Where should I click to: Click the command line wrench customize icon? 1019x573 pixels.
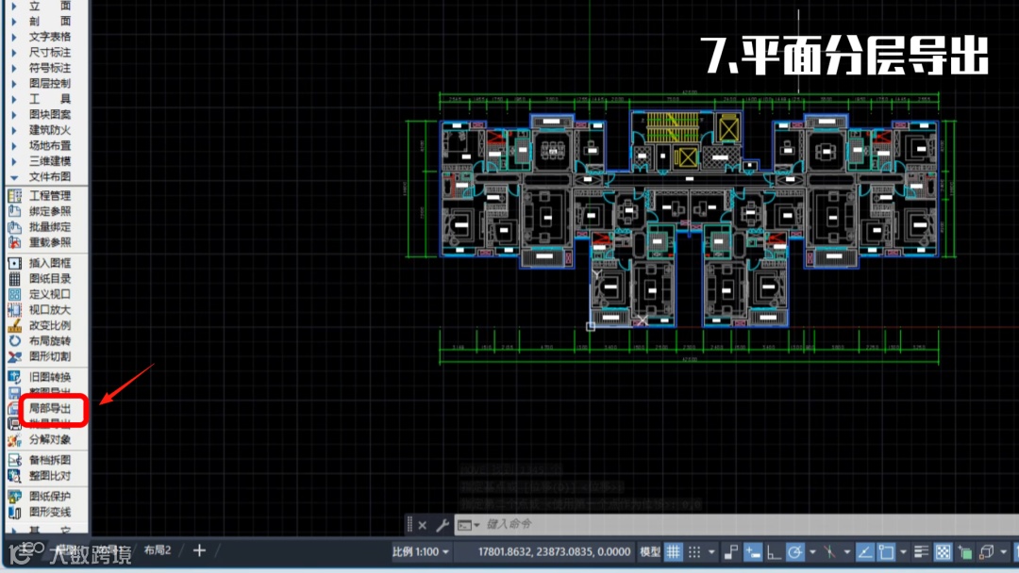tap(443, 525)
